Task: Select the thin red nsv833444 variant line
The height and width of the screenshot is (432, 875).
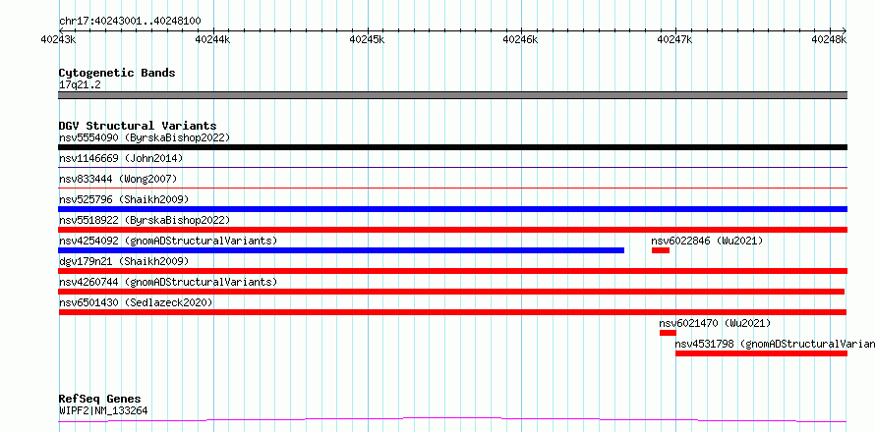Action: click(x=452, y=188)
